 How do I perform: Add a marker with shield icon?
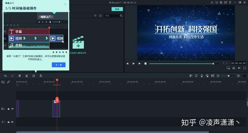[196, 76]
